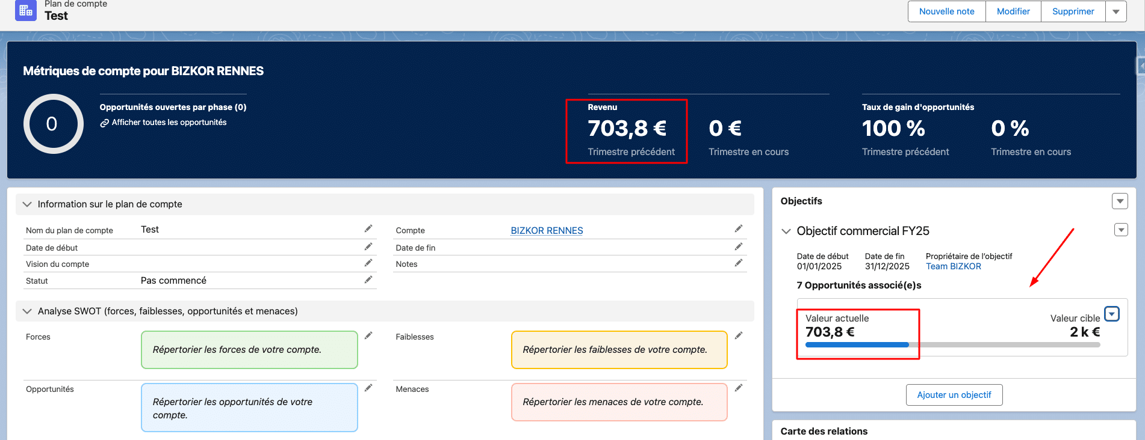Edit the Menaces SWOT entry

pos(739,388)
